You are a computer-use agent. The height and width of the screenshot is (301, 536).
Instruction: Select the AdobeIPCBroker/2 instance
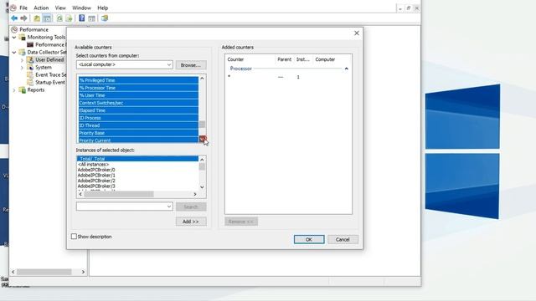click(137, 181)
